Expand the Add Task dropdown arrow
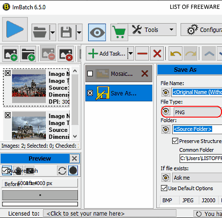Screen dimensions: 222x218 click(x=131, y=54)
